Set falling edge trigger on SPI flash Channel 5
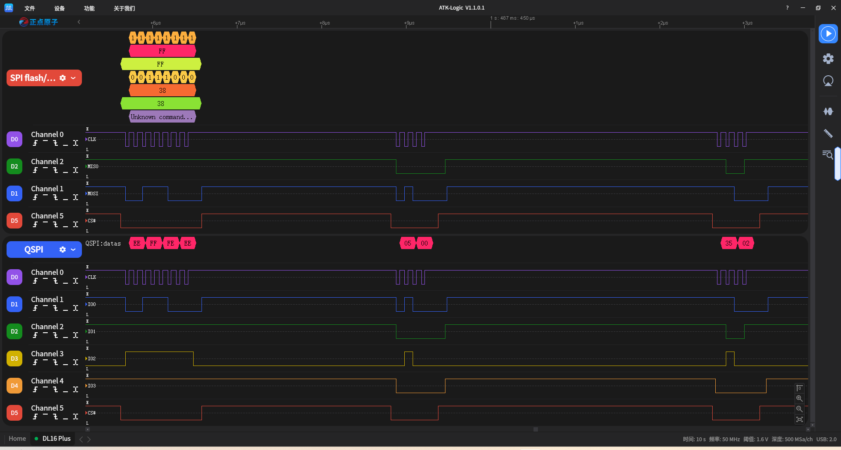The height and width of the screenshot is (450, 841). (56, 225)
